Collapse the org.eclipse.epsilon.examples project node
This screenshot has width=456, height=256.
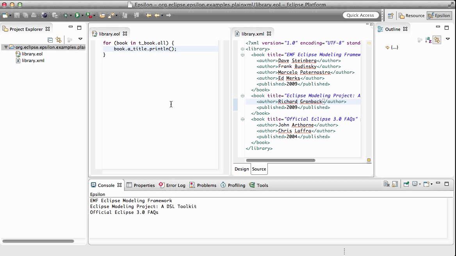tap(6, 47)
